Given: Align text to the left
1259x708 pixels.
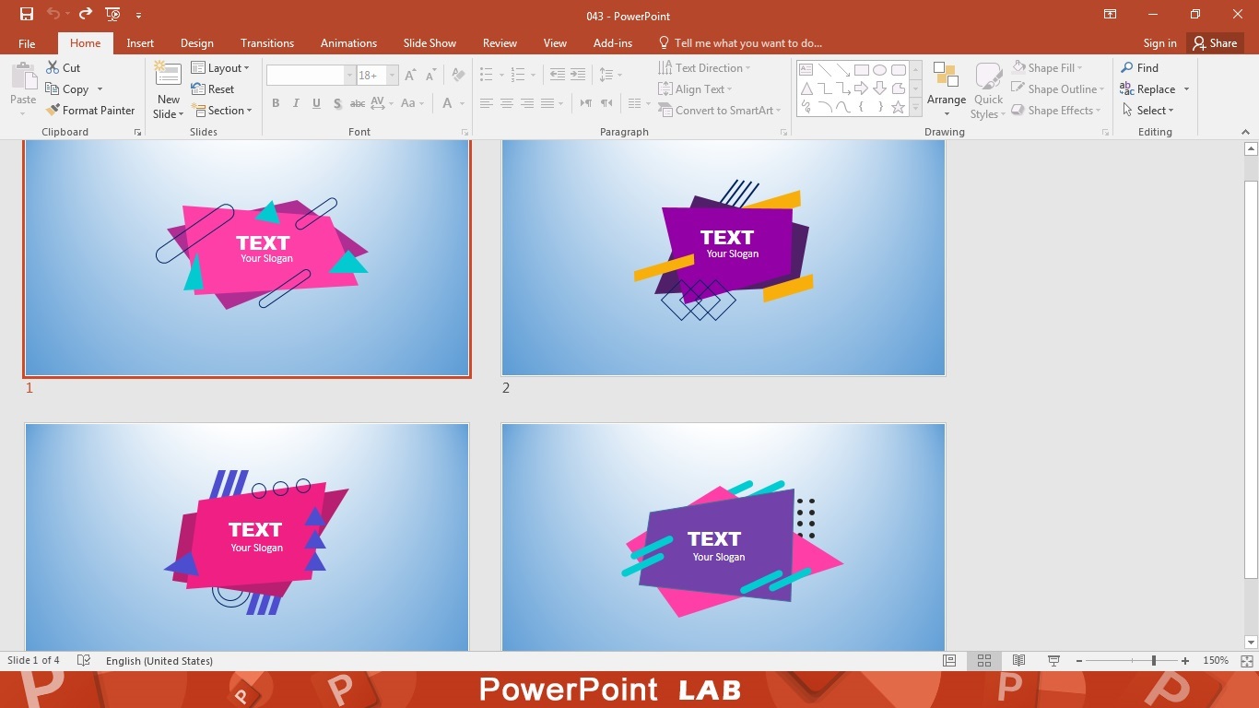Looking at the screenshot, I should pos(487,103).
